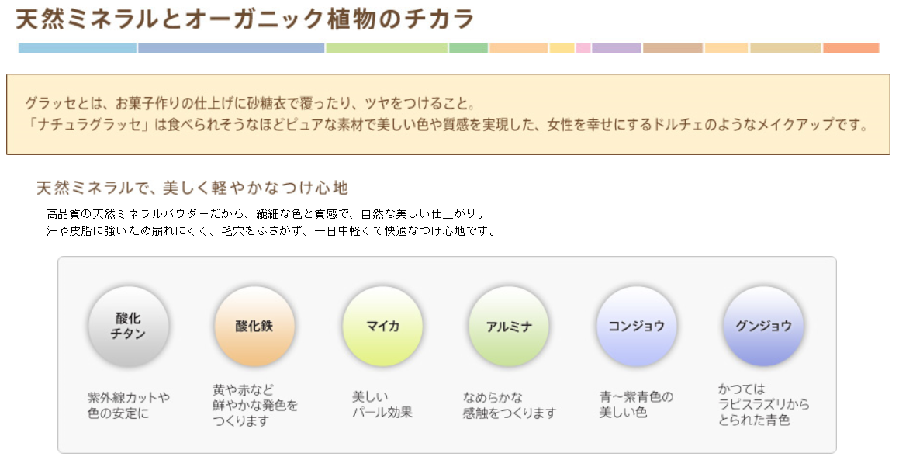The height and width of the screenshot is (460, 899).
Task: Click the 紫外線カットや色の安定に caption
Action: [x=129, y=405]
